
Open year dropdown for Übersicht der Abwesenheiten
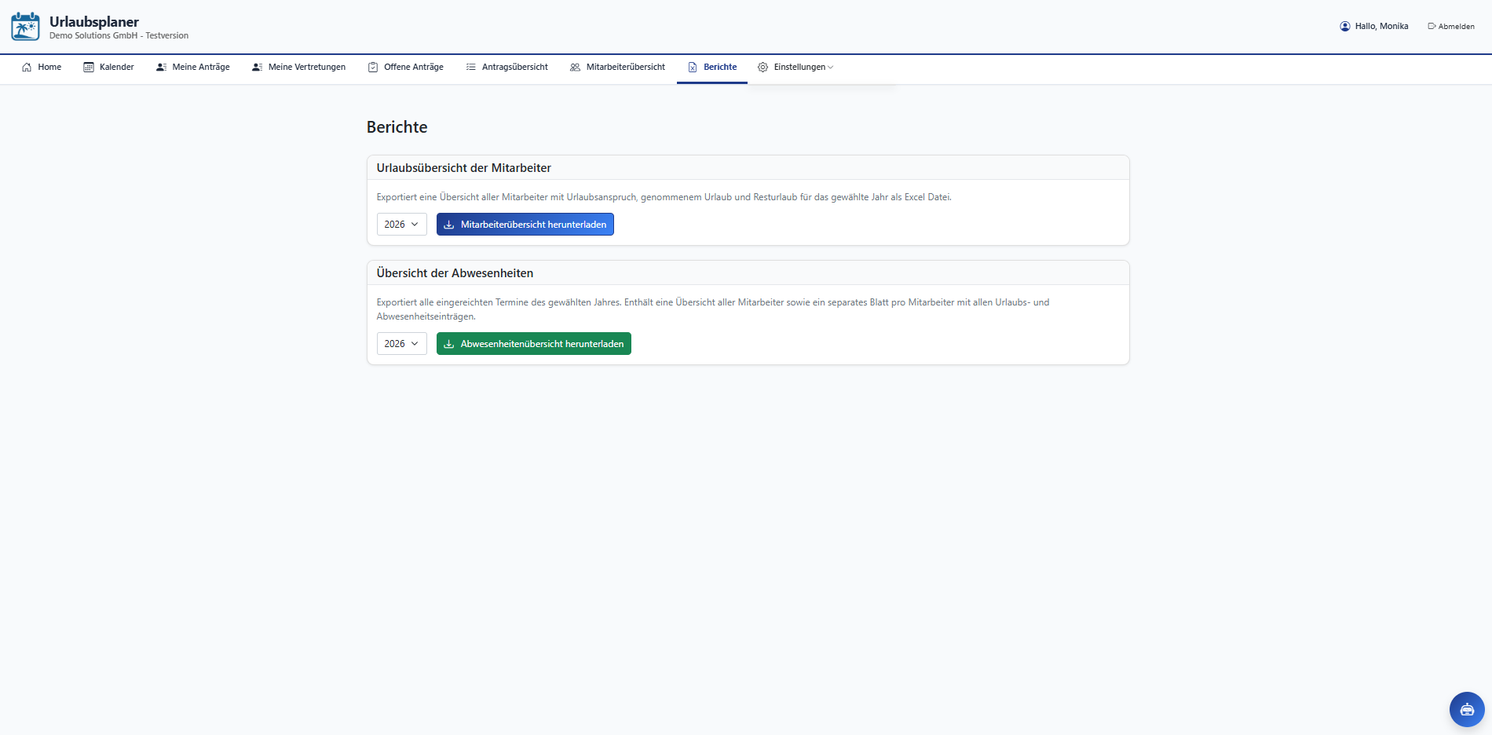coord(402,344)
